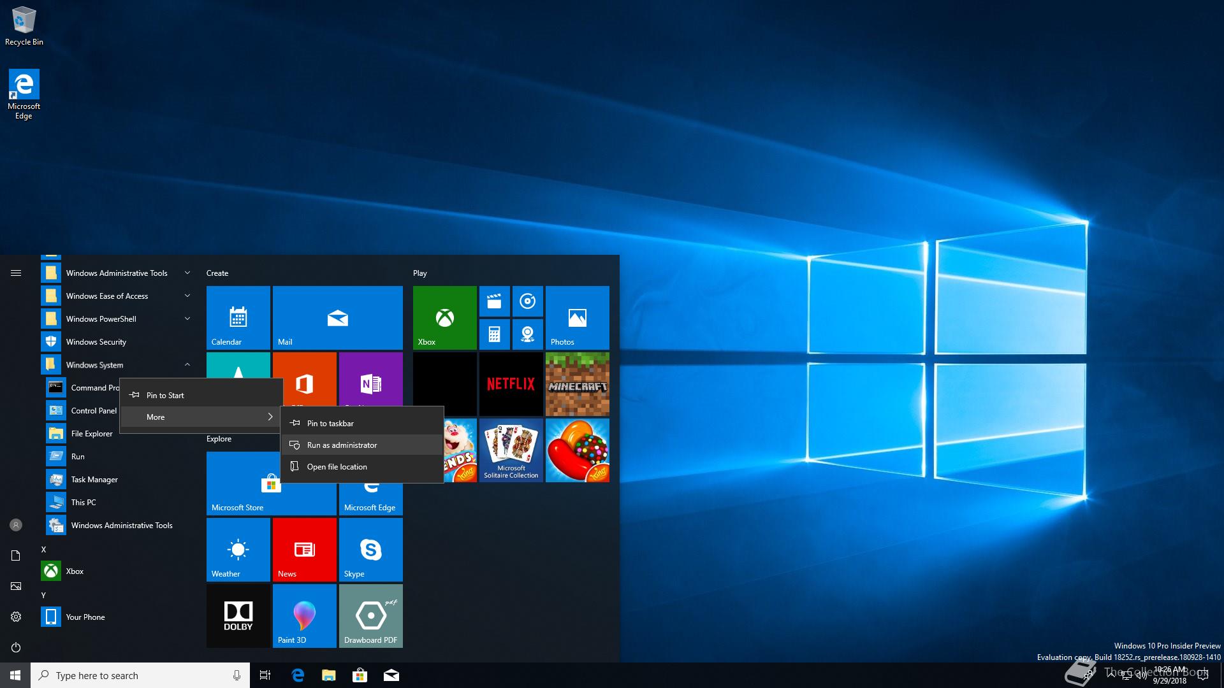Click the Y letter header in app list
The width and height of the screenshot is (1224, 688).
(x=43, y=595)
